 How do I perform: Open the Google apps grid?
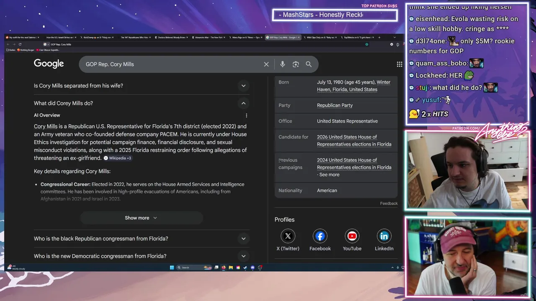(x=399, y=64)
